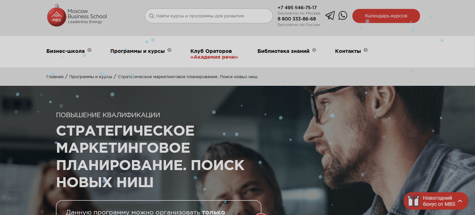Open Клуб Ораторов «Академия речи» menu
The width and height of the screenshot is (475, 215).
click(214, 54)
